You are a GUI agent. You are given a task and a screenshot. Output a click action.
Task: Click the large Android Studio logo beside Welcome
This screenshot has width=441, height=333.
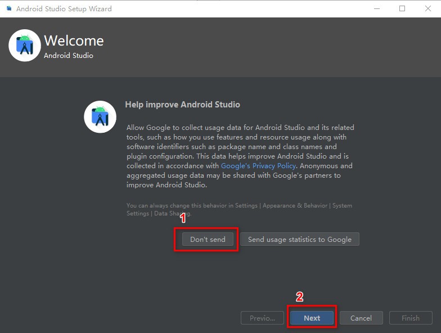coord(25,46)
